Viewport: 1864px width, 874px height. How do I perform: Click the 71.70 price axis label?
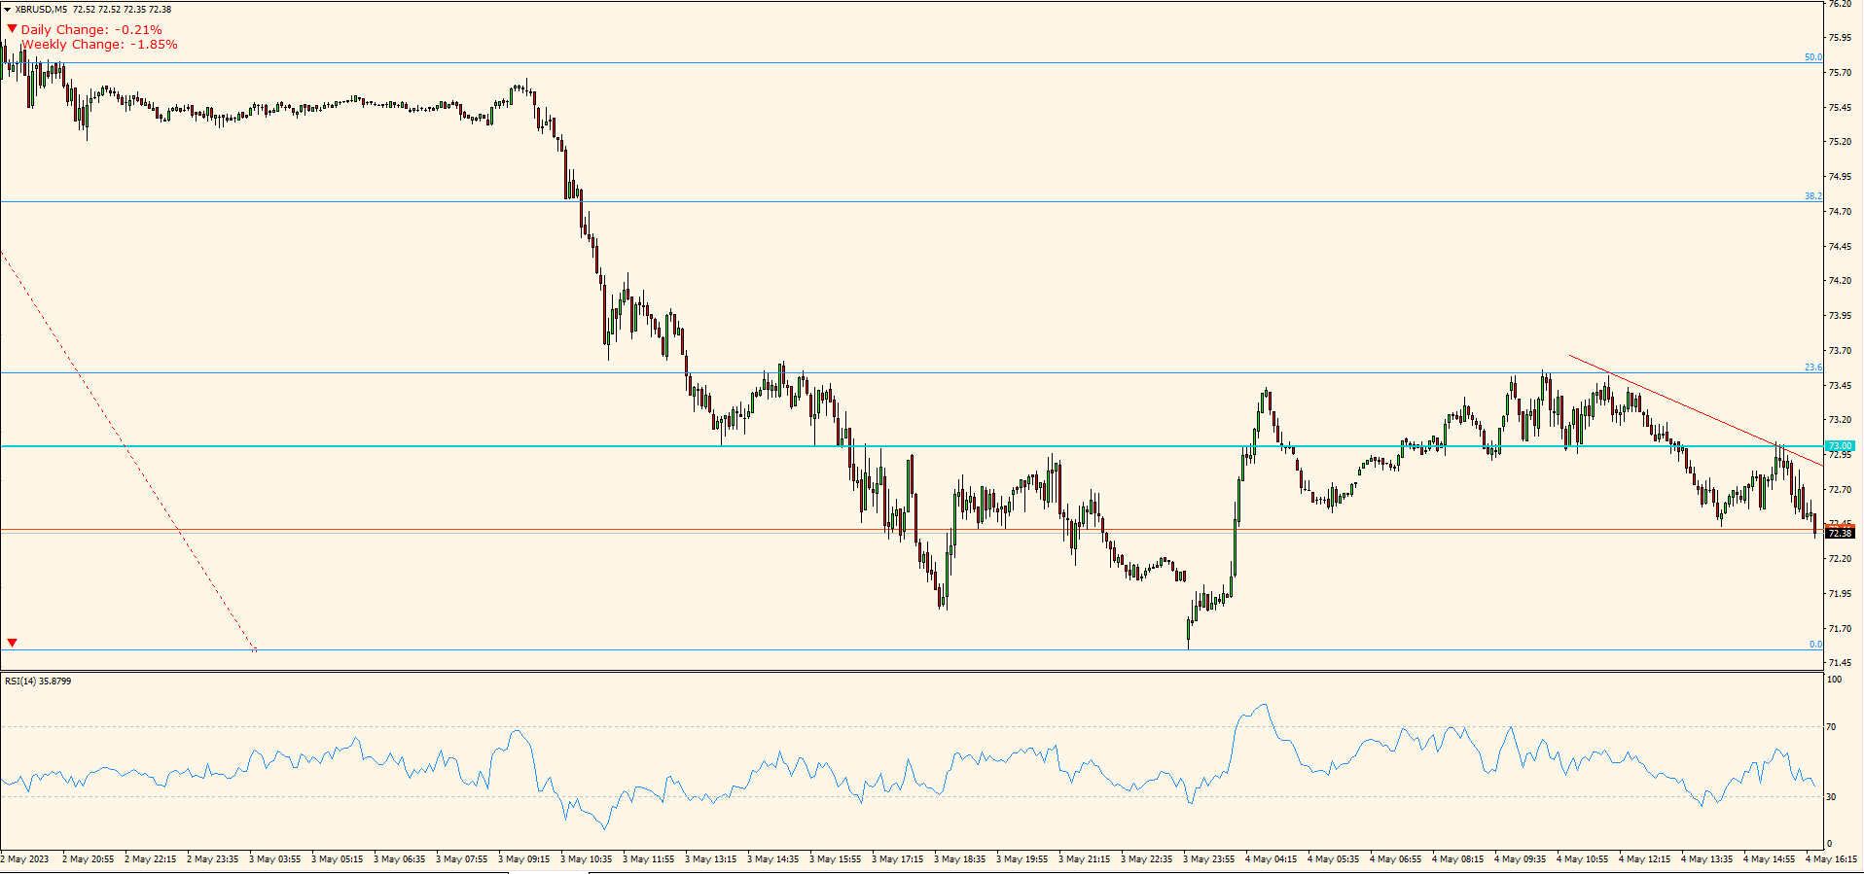(1840, 629)
